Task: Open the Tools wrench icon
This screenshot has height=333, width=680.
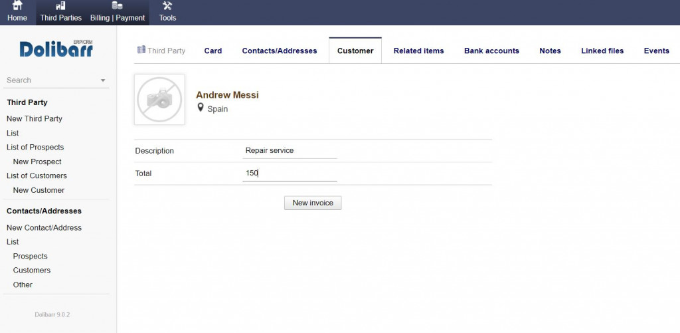Action: click(x=167, y=6)
